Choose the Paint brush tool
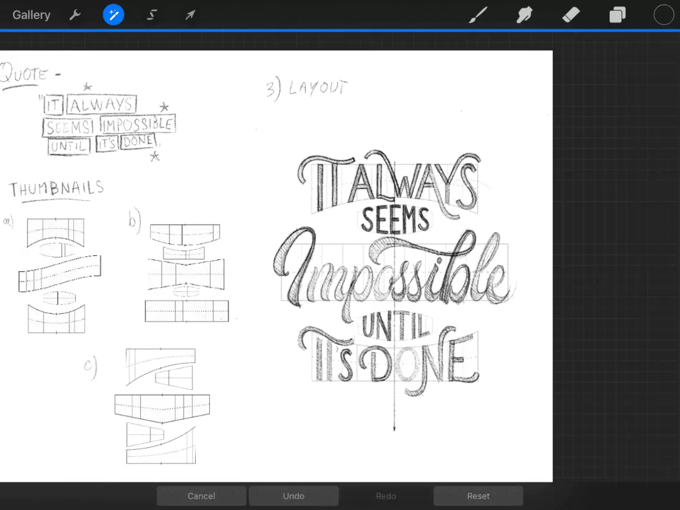The height and width of the screenshot is (510, 680). pos(477,15)
